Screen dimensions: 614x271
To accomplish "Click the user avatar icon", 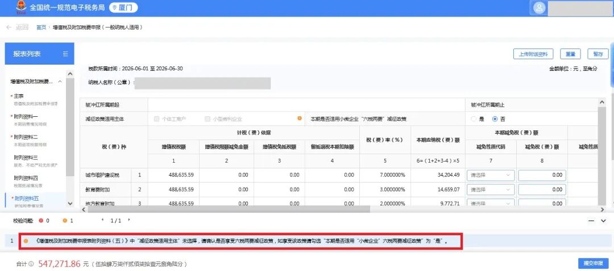I will coord(539,8).
